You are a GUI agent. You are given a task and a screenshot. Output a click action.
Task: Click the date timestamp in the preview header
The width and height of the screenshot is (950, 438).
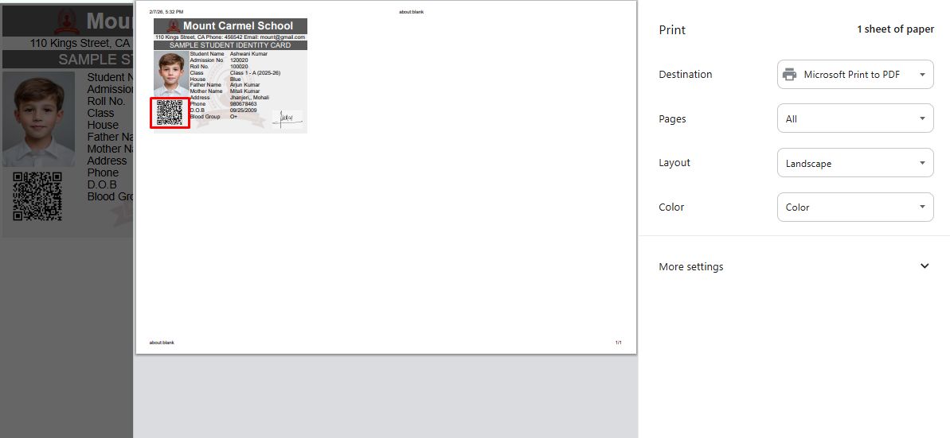166,13
